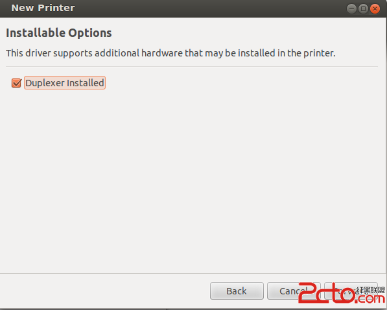Click empty title bar space beside "New Printer"
Screen dimensions: 387x310
pyautogui.click(x=210, y=8)
